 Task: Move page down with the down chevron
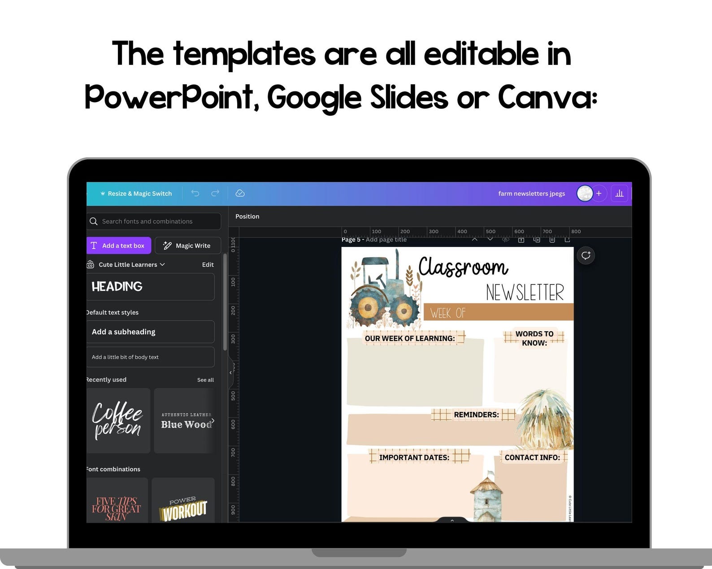[x=490, y=240]
